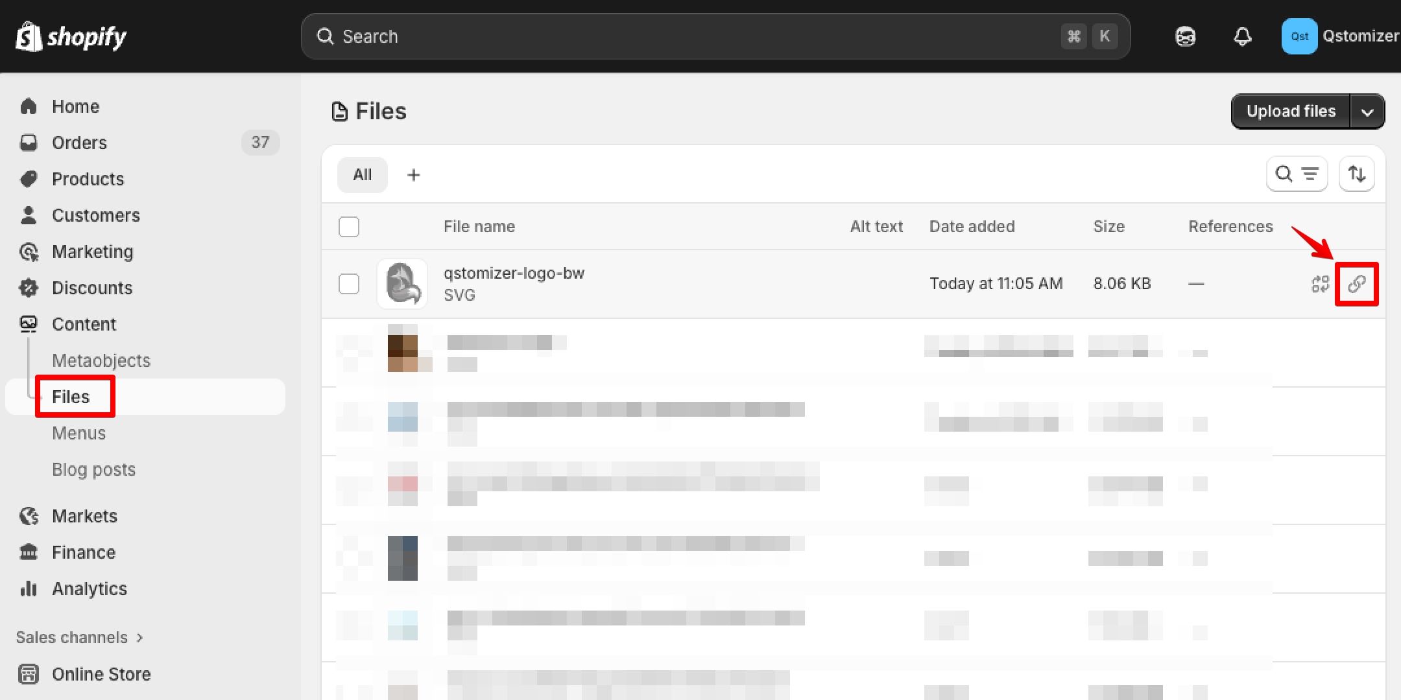Open search and filter files icon

click(x=1296, y=174)
